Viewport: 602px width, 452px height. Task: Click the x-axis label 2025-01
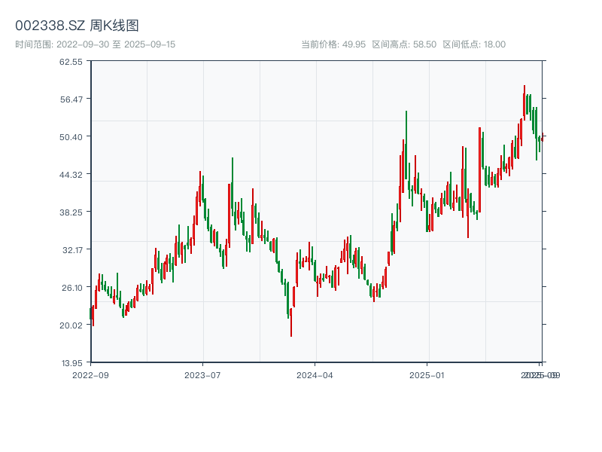pyautogui.click(x=427, y=375)
